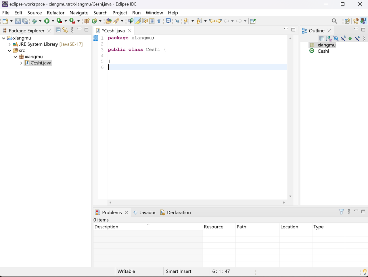Screen dimensions: 368x277
Task: Toggle Sort alphabetically in Outline view
Action: point(329,38)
